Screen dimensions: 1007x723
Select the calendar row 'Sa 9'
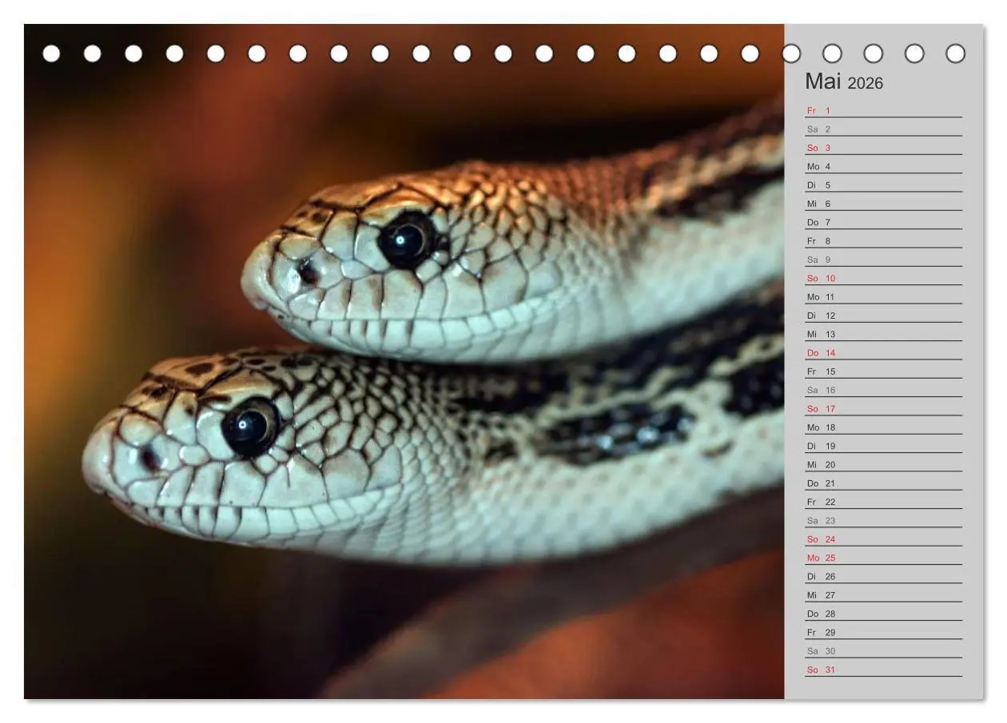[x=883, y=260]
